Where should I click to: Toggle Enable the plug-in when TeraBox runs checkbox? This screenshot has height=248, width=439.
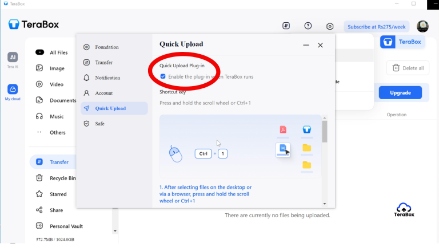(x=163, y=76)
